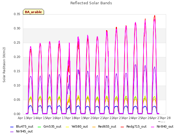Click the 0.15 y-axis tick label
The height and width of the screenshot is (137, 183).
[17, 71]
